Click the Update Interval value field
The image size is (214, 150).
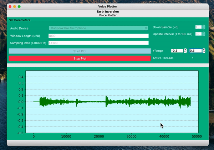pos(198,34)
